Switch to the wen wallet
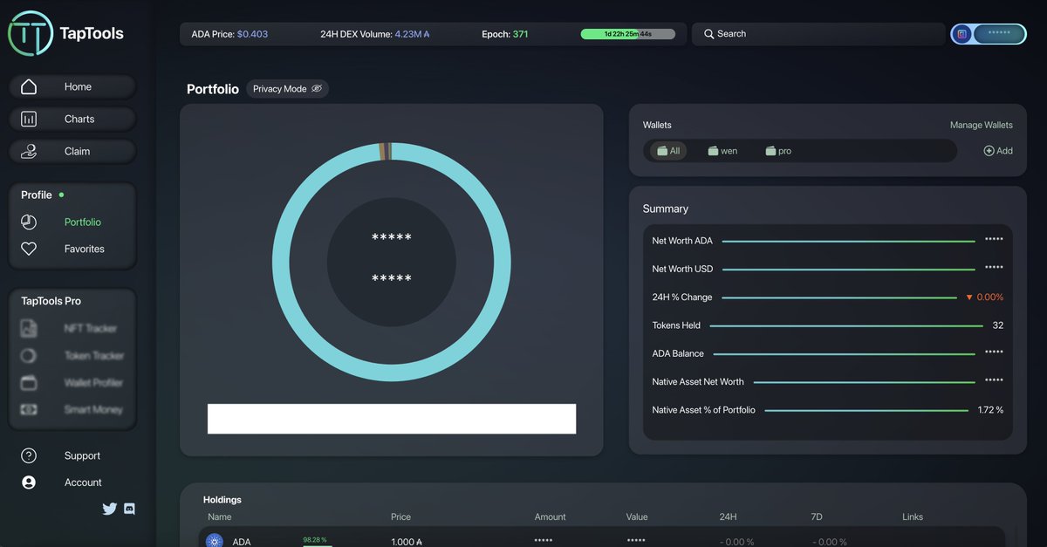 pos(722,150)
